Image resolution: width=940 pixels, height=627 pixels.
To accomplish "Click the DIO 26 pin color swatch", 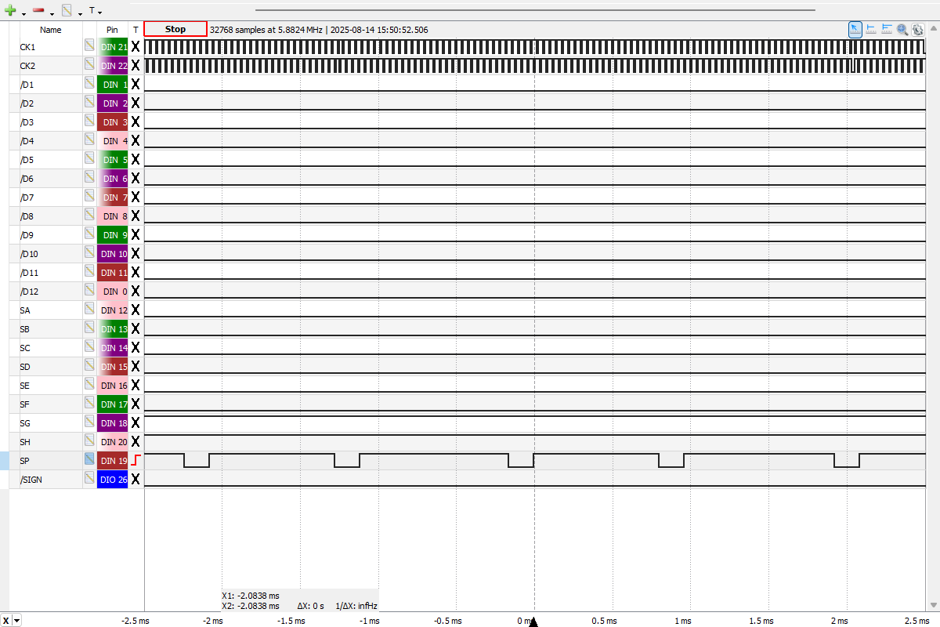I will (112, 479).
